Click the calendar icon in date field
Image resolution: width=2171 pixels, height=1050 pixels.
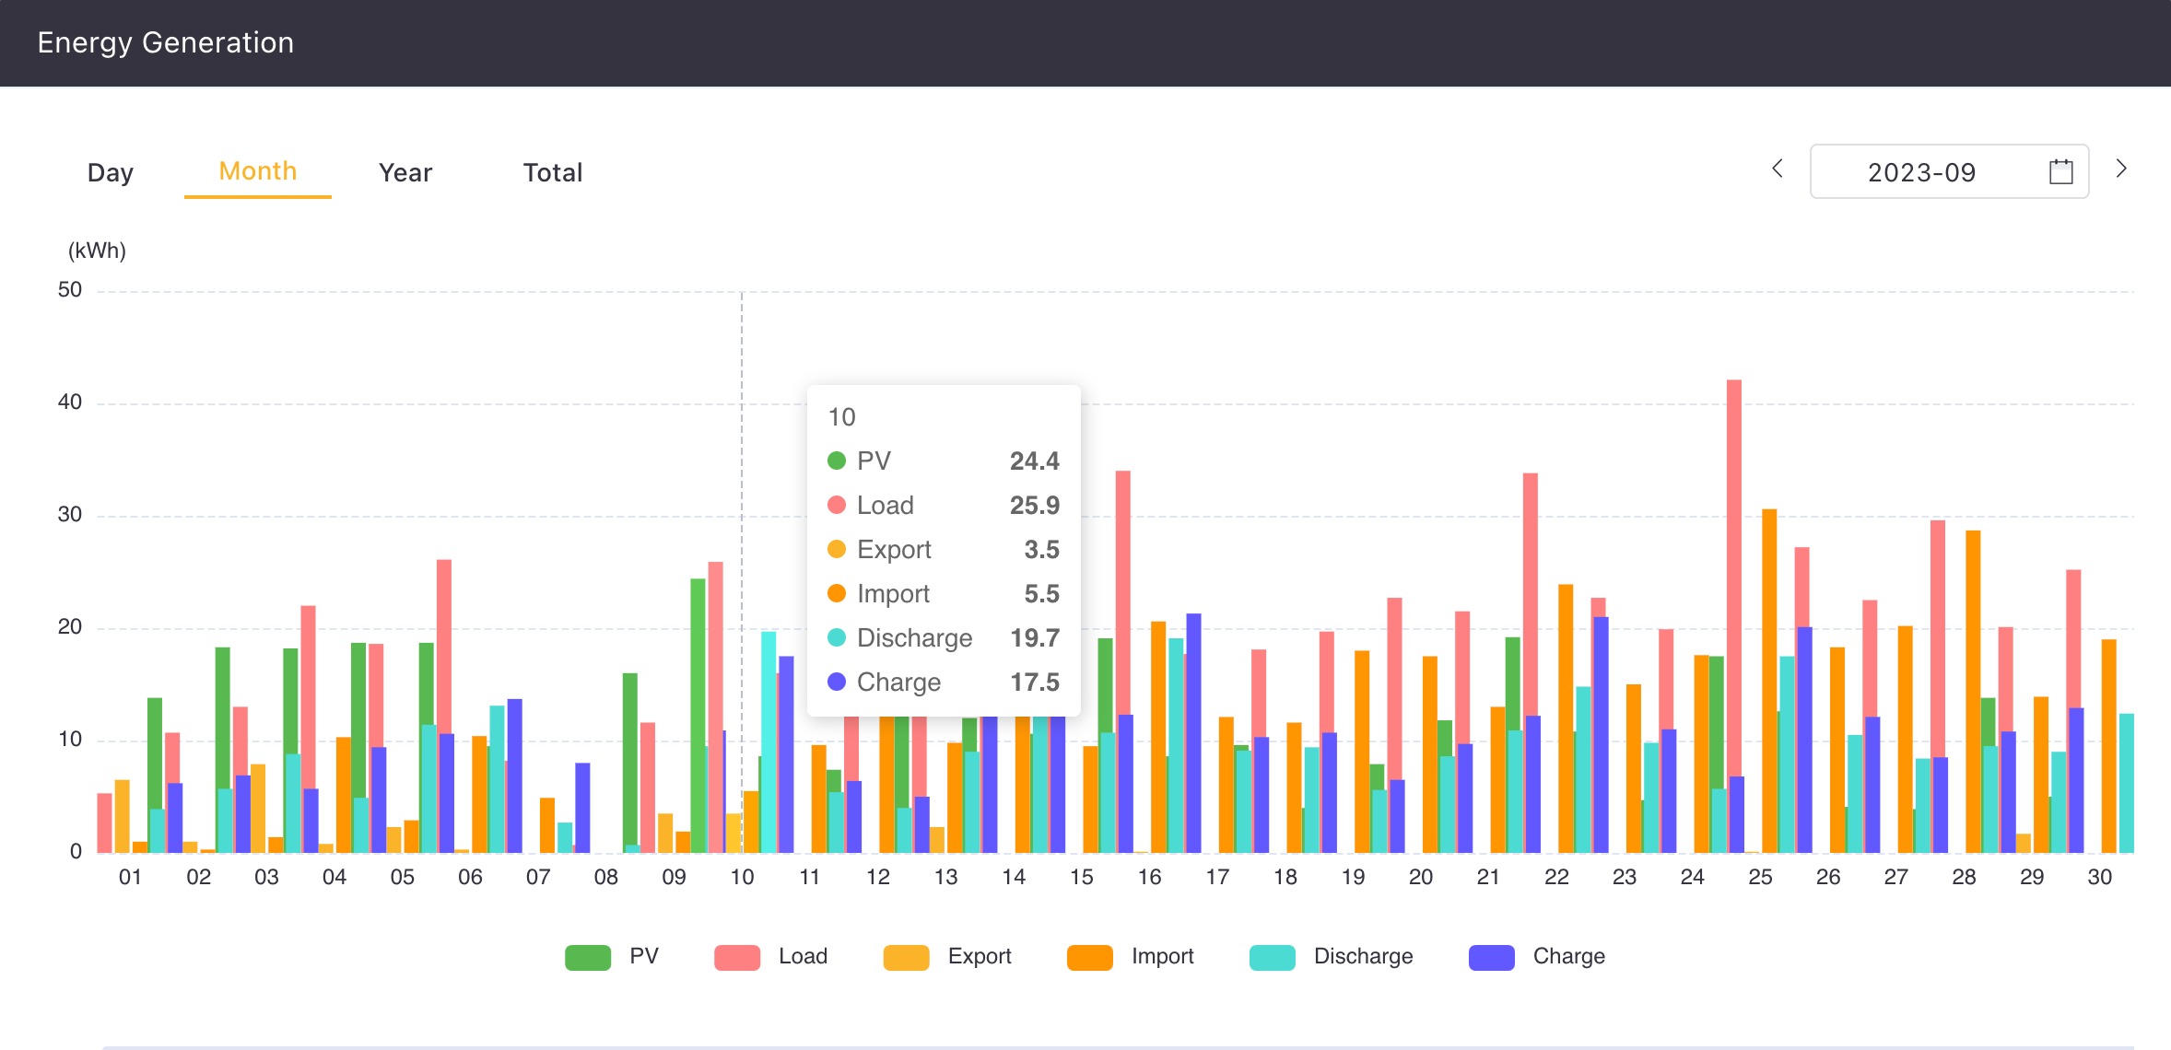point(2060,172)
